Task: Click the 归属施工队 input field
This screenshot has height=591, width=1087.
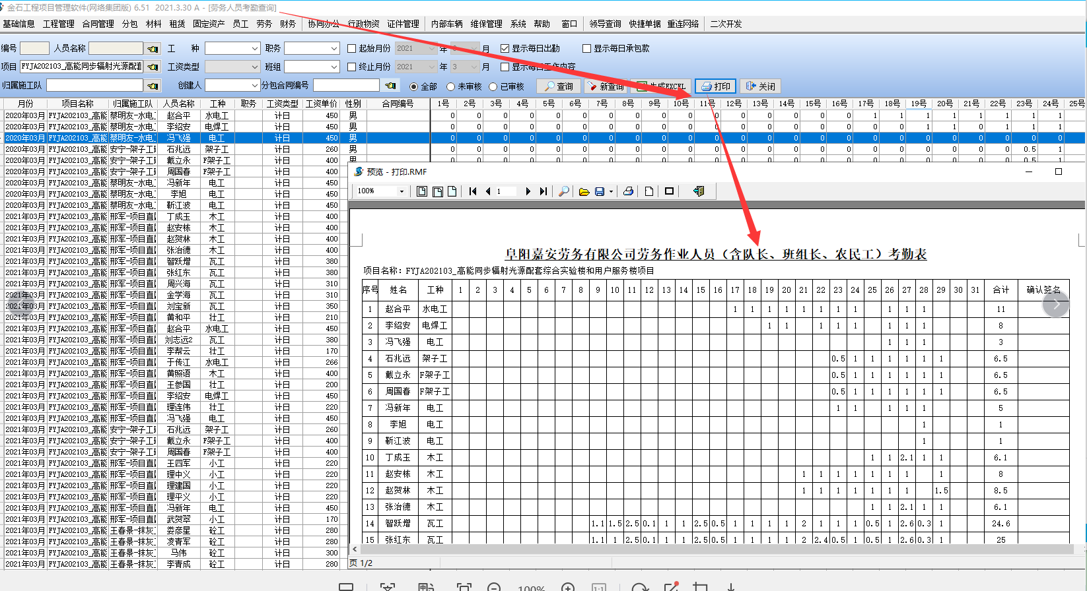Action: [94, 85]
